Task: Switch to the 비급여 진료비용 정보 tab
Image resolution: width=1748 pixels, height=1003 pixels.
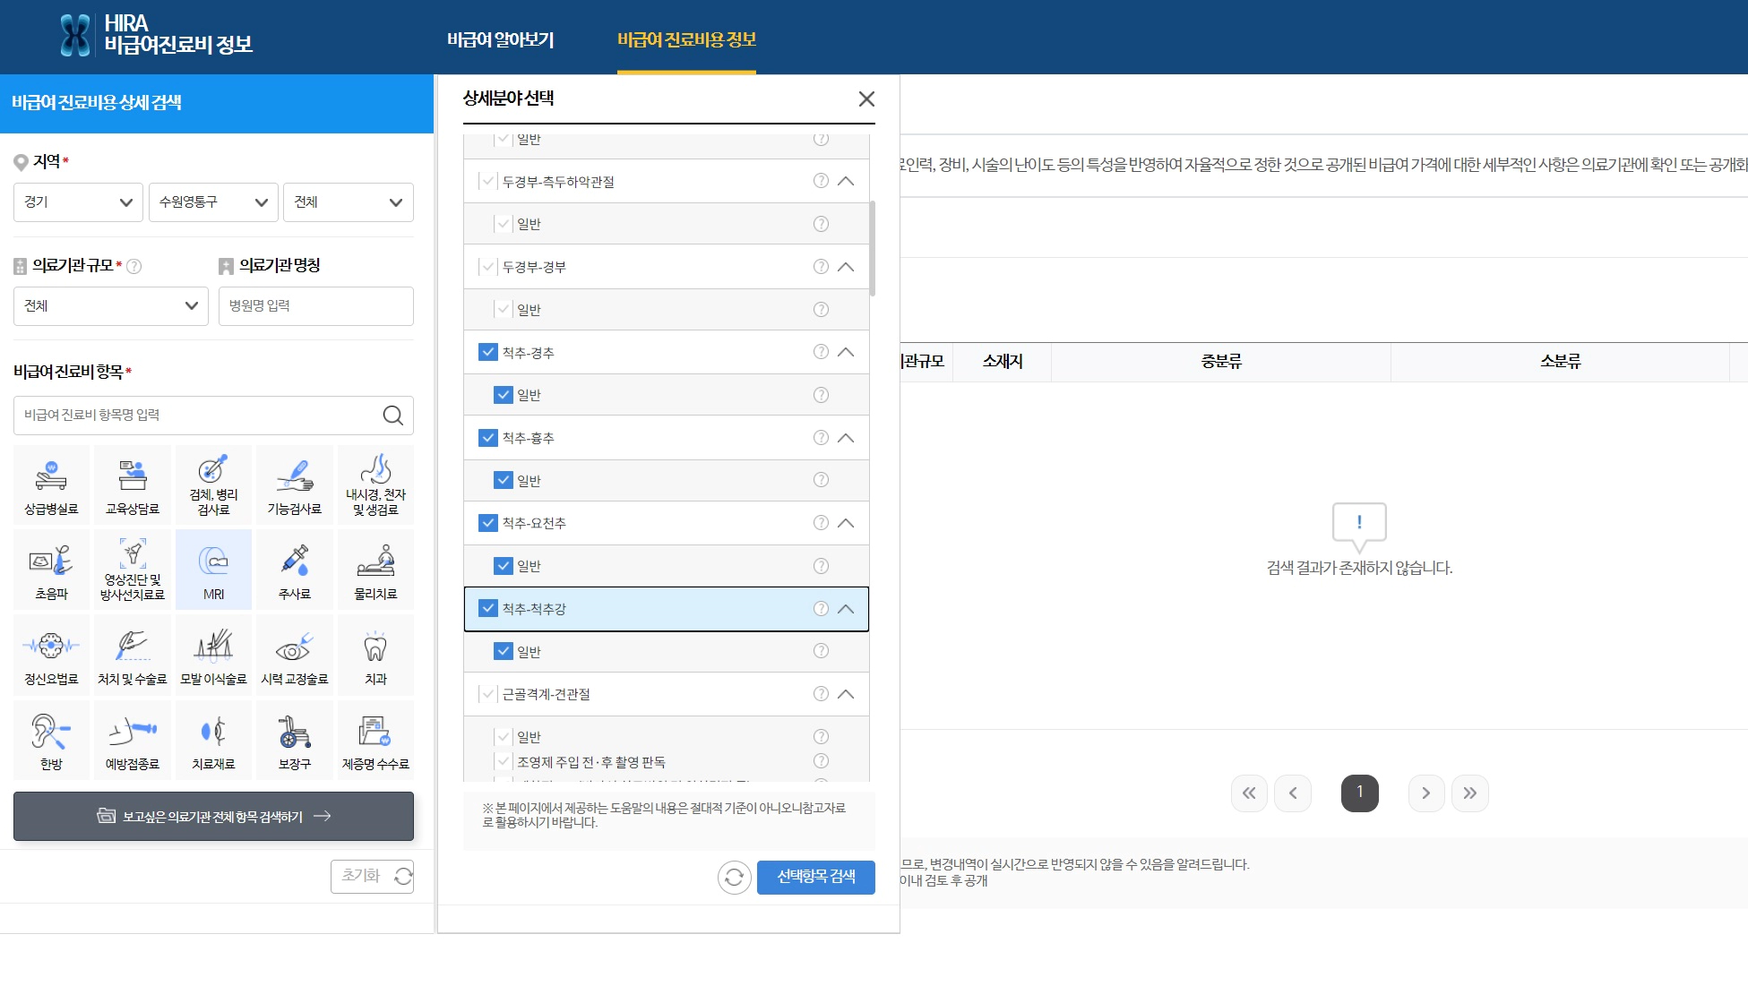Action: pos(686,39)
